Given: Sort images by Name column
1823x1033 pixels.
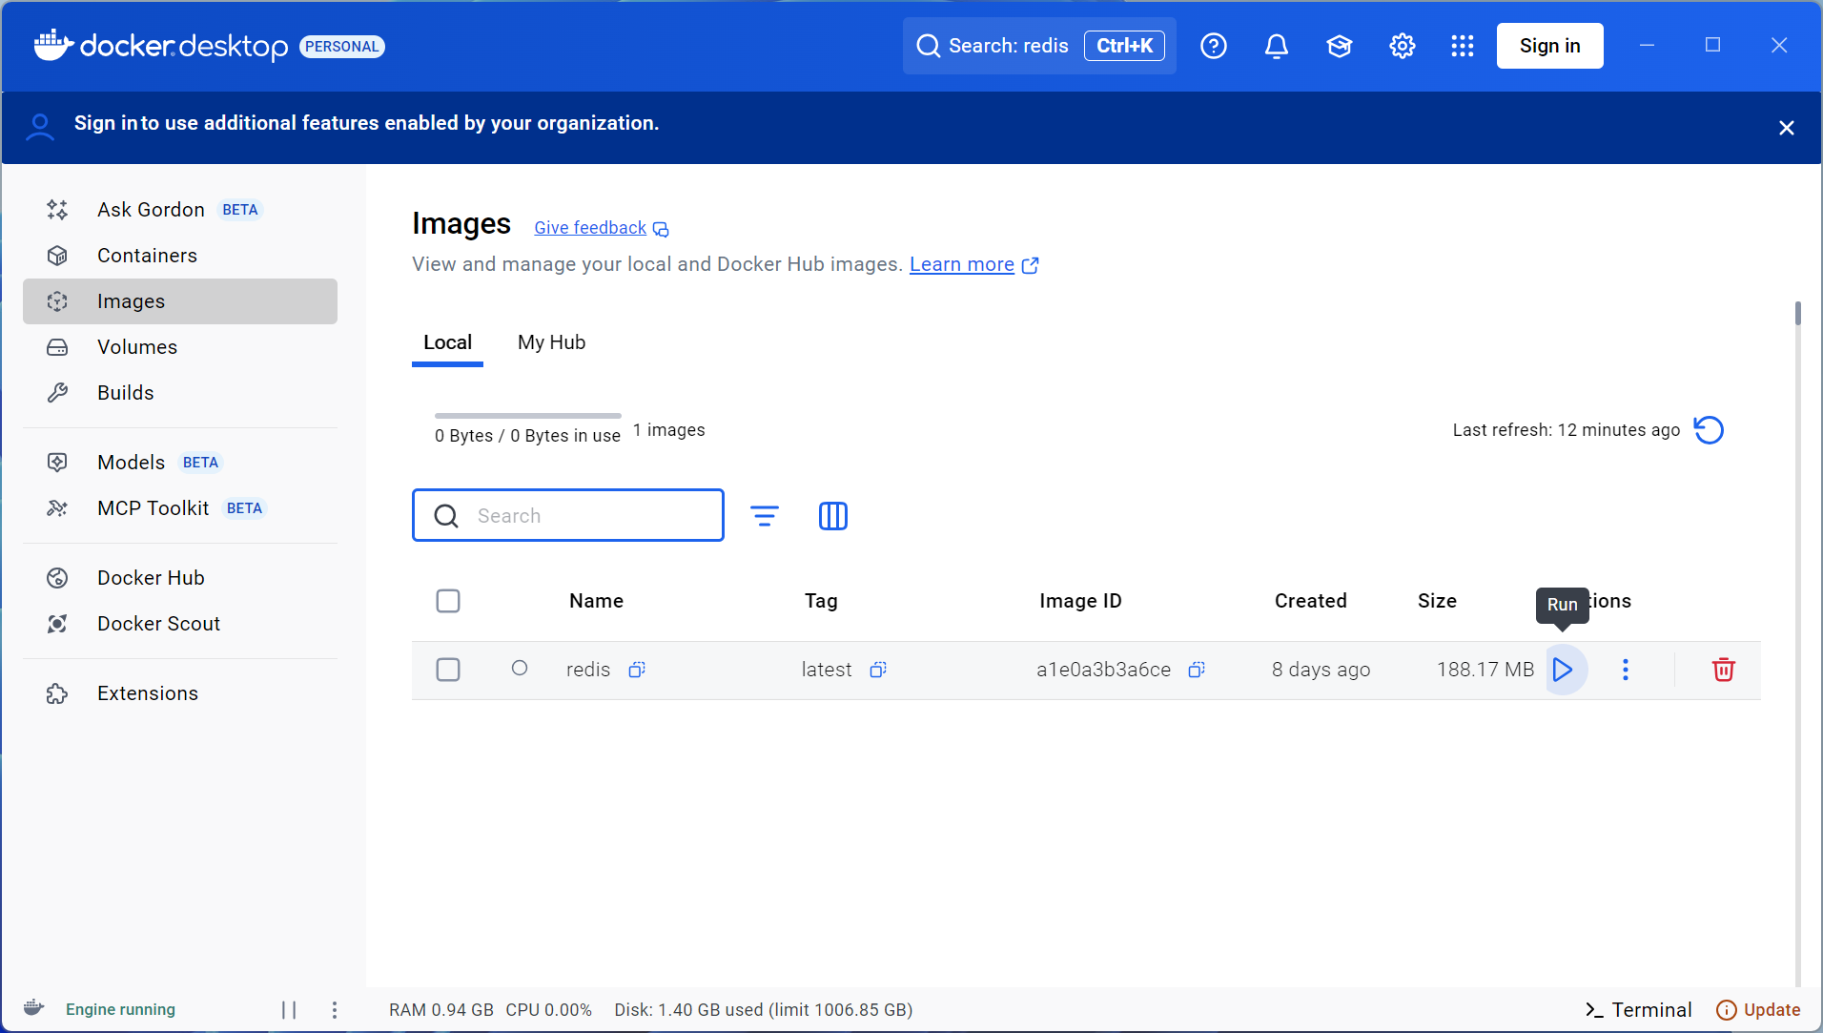Looking at the screenshot, I should click(596, 601).
